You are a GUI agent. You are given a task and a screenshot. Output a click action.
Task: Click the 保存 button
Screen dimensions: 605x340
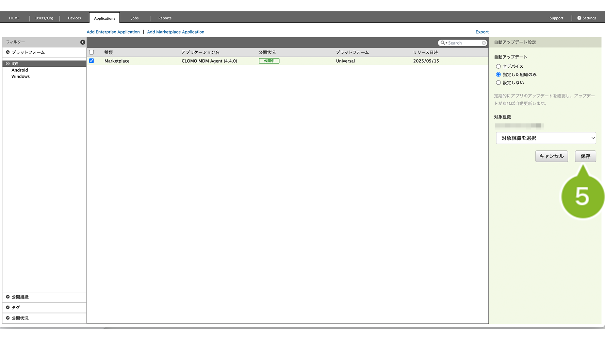[x=585, y=156]
